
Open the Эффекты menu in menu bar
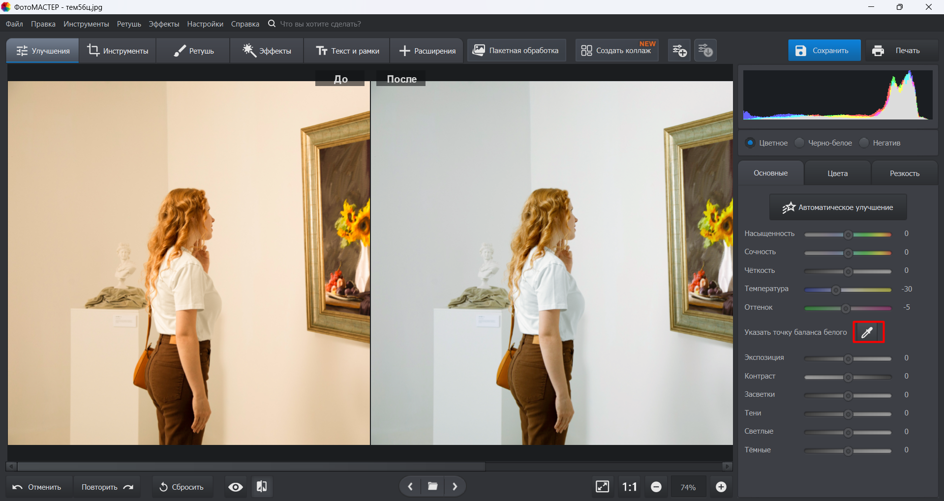click(164, 24)
